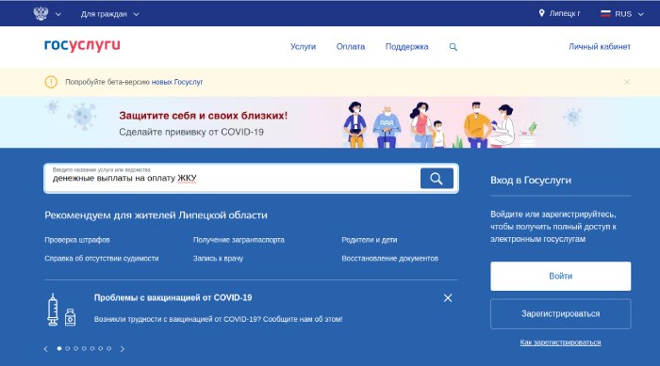Select the first carousel dot
660x366 pixels.
click(59, 348)
